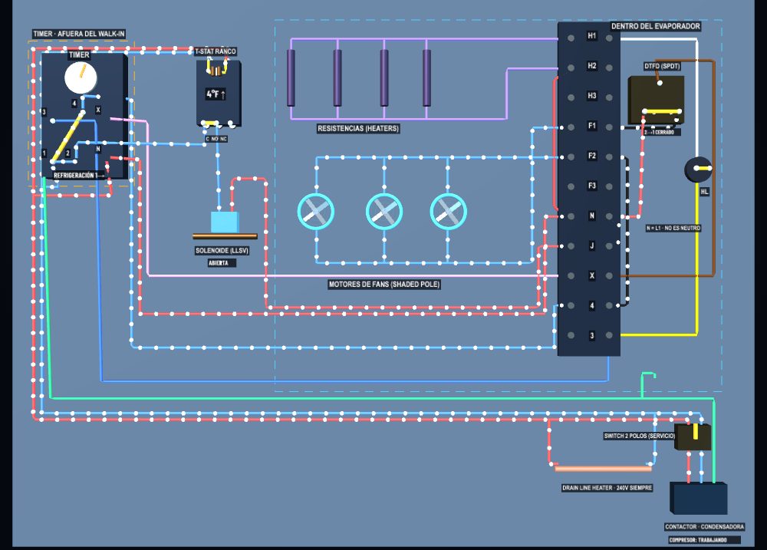Select the leftmost fan motor symbol
Image resolution: width=767 pixels, height=550 pixels.
316,212
